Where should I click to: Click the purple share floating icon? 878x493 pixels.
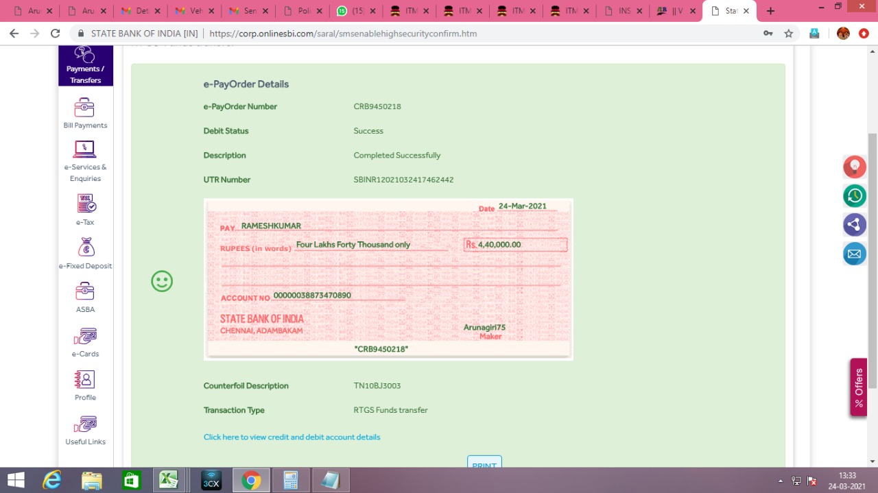(855, 224)
